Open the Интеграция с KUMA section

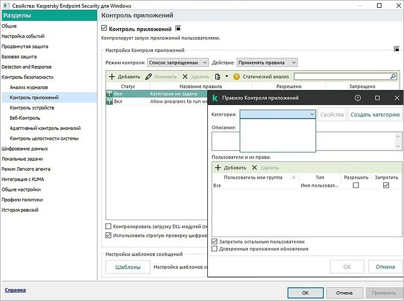point(22,179)
